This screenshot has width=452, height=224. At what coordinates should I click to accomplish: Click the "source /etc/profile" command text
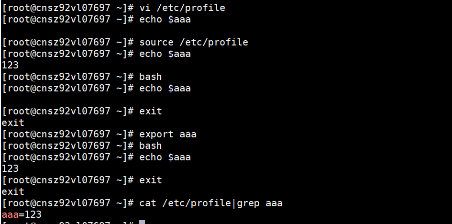click(193, 42)
